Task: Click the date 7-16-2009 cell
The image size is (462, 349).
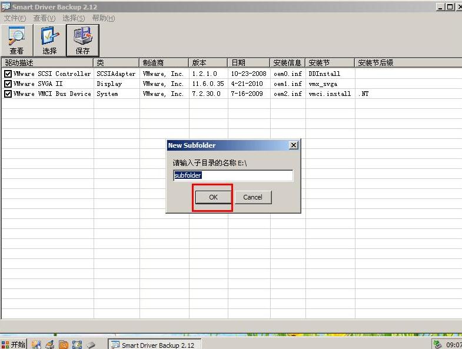Action: 247,94
